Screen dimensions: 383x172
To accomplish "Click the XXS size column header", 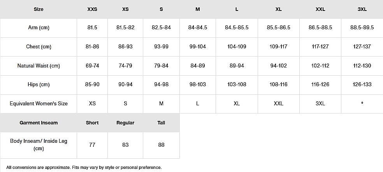I will 92,9.
